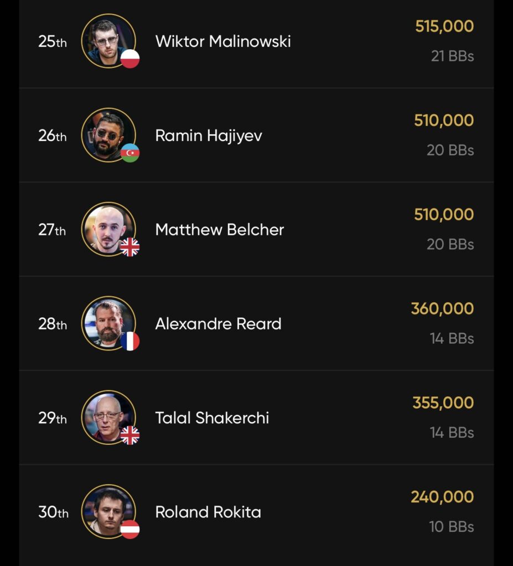Open the Wiktor Malinowski player name
The width and height of the screenshot is (513, 566).
coord(223,41)
